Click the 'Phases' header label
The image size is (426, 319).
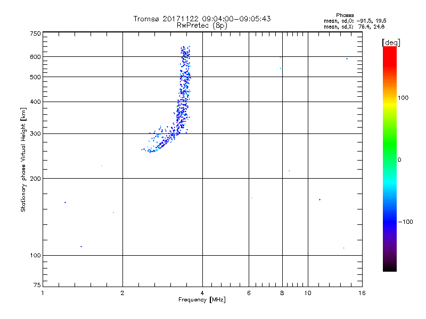point(345,15)
